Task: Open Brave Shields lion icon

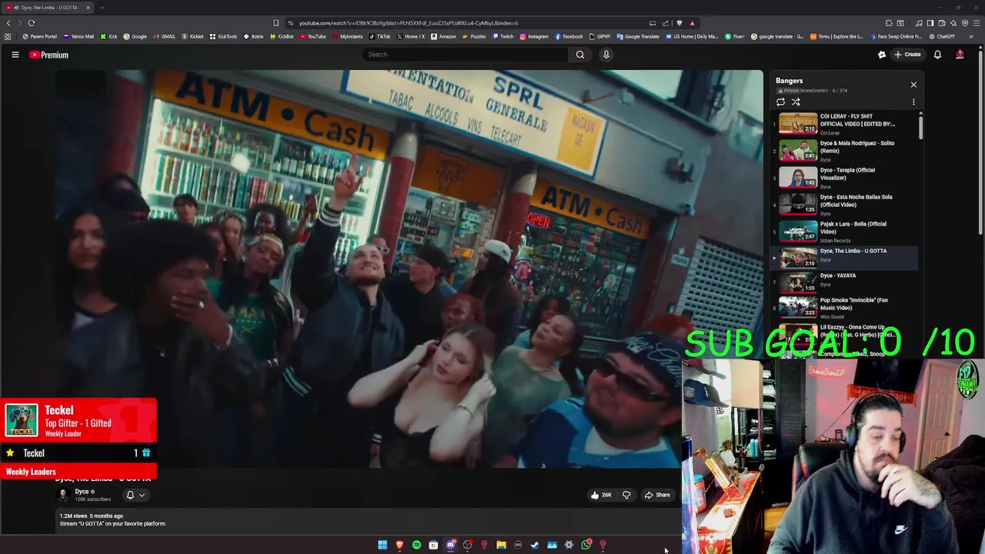Action: (679, 23)
